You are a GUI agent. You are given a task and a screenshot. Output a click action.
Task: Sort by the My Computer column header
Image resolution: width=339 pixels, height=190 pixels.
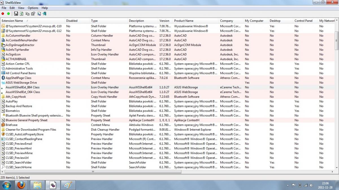(x=256, y=21)
